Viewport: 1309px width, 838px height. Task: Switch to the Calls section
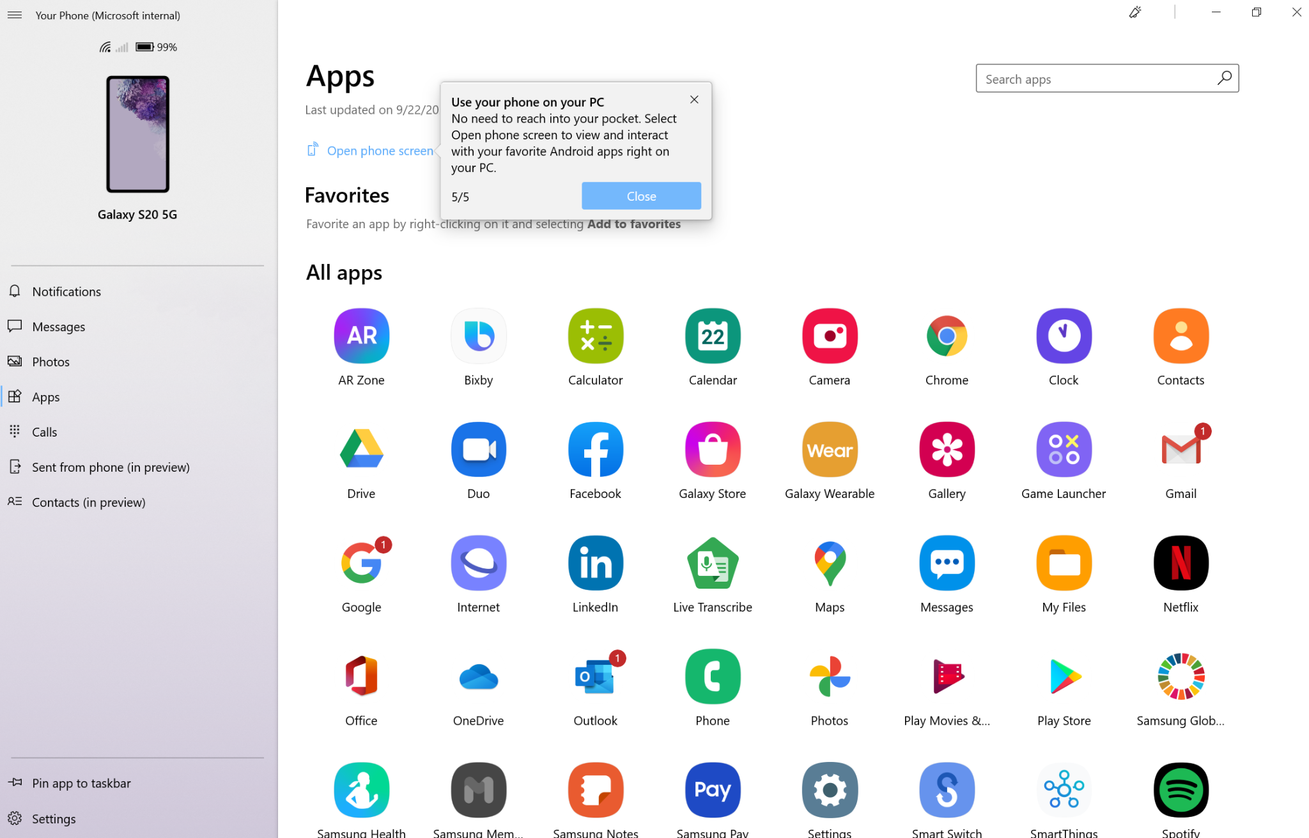click(44, 432)
